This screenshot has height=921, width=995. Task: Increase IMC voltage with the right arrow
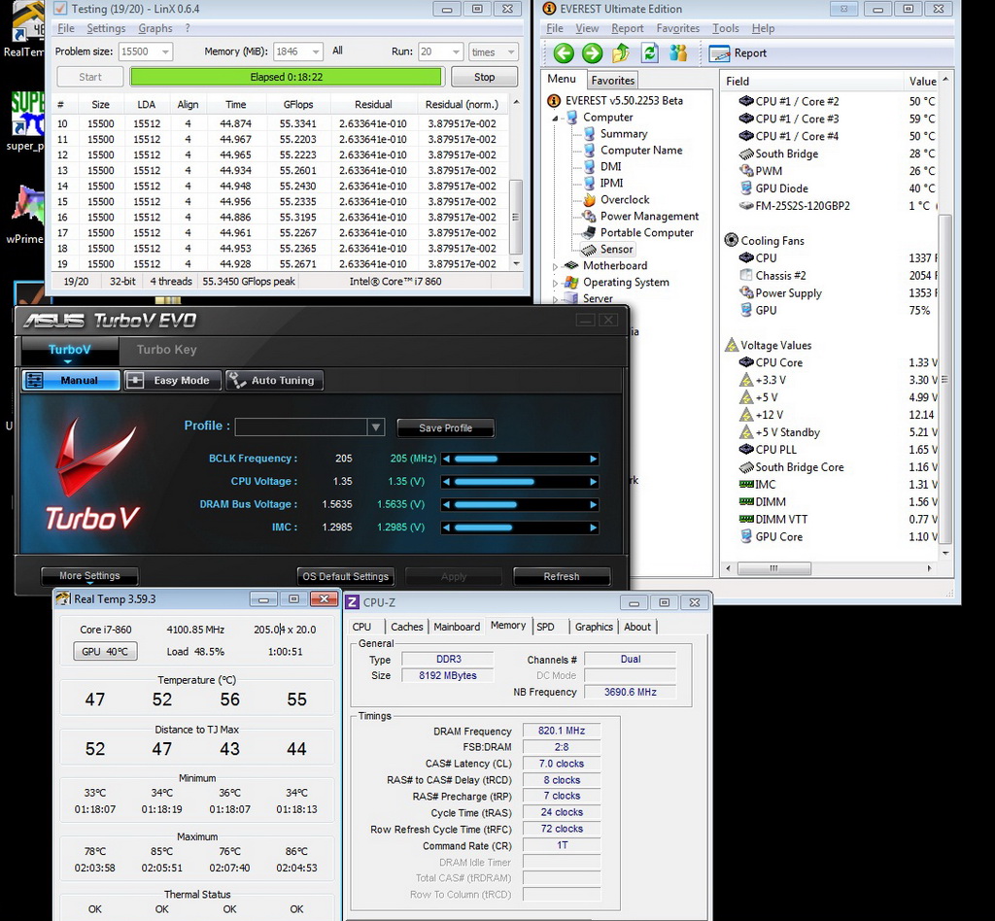pos(594,528)
